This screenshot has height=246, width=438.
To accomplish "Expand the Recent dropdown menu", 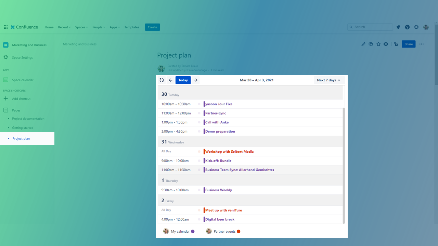I will coord(64,27).
